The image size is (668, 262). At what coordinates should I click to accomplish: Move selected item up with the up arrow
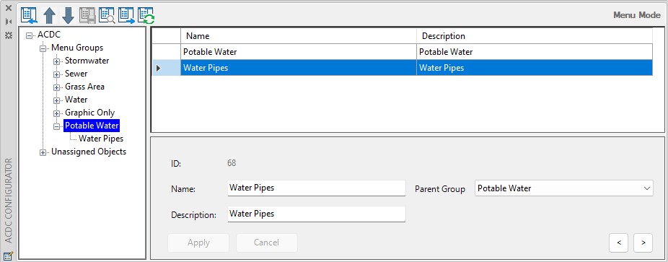(x=50, y=16)
